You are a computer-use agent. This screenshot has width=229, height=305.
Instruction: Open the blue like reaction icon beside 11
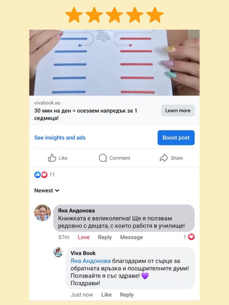pyautogui.click(x=37, y=175)
